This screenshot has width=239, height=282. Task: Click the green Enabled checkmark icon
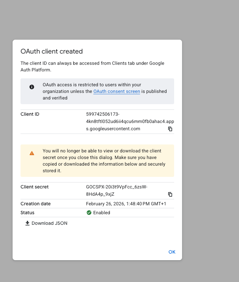[x=89, y=213]
